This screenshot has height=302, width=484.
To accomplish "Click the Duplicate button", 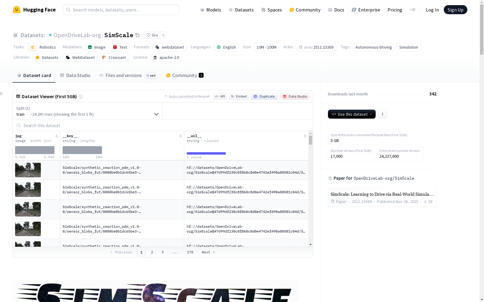I will tap(264, 96).
